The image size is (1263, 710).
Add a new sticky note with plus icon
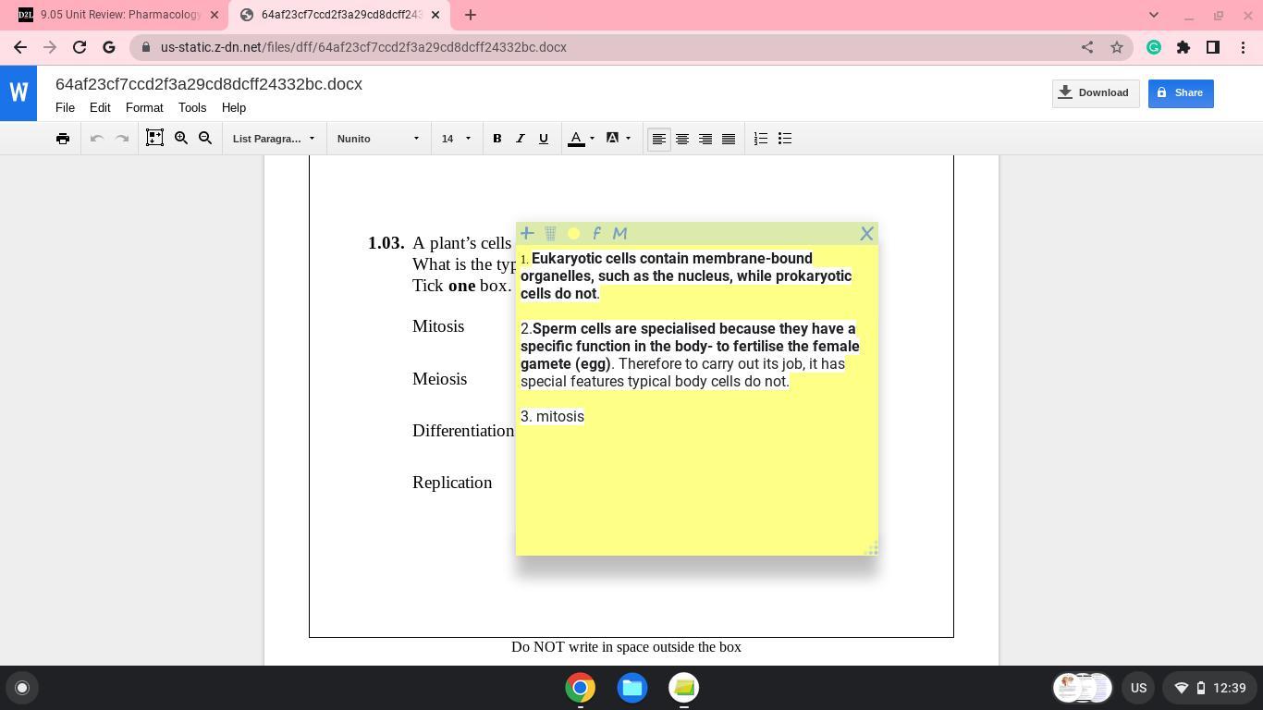point(527,234)
